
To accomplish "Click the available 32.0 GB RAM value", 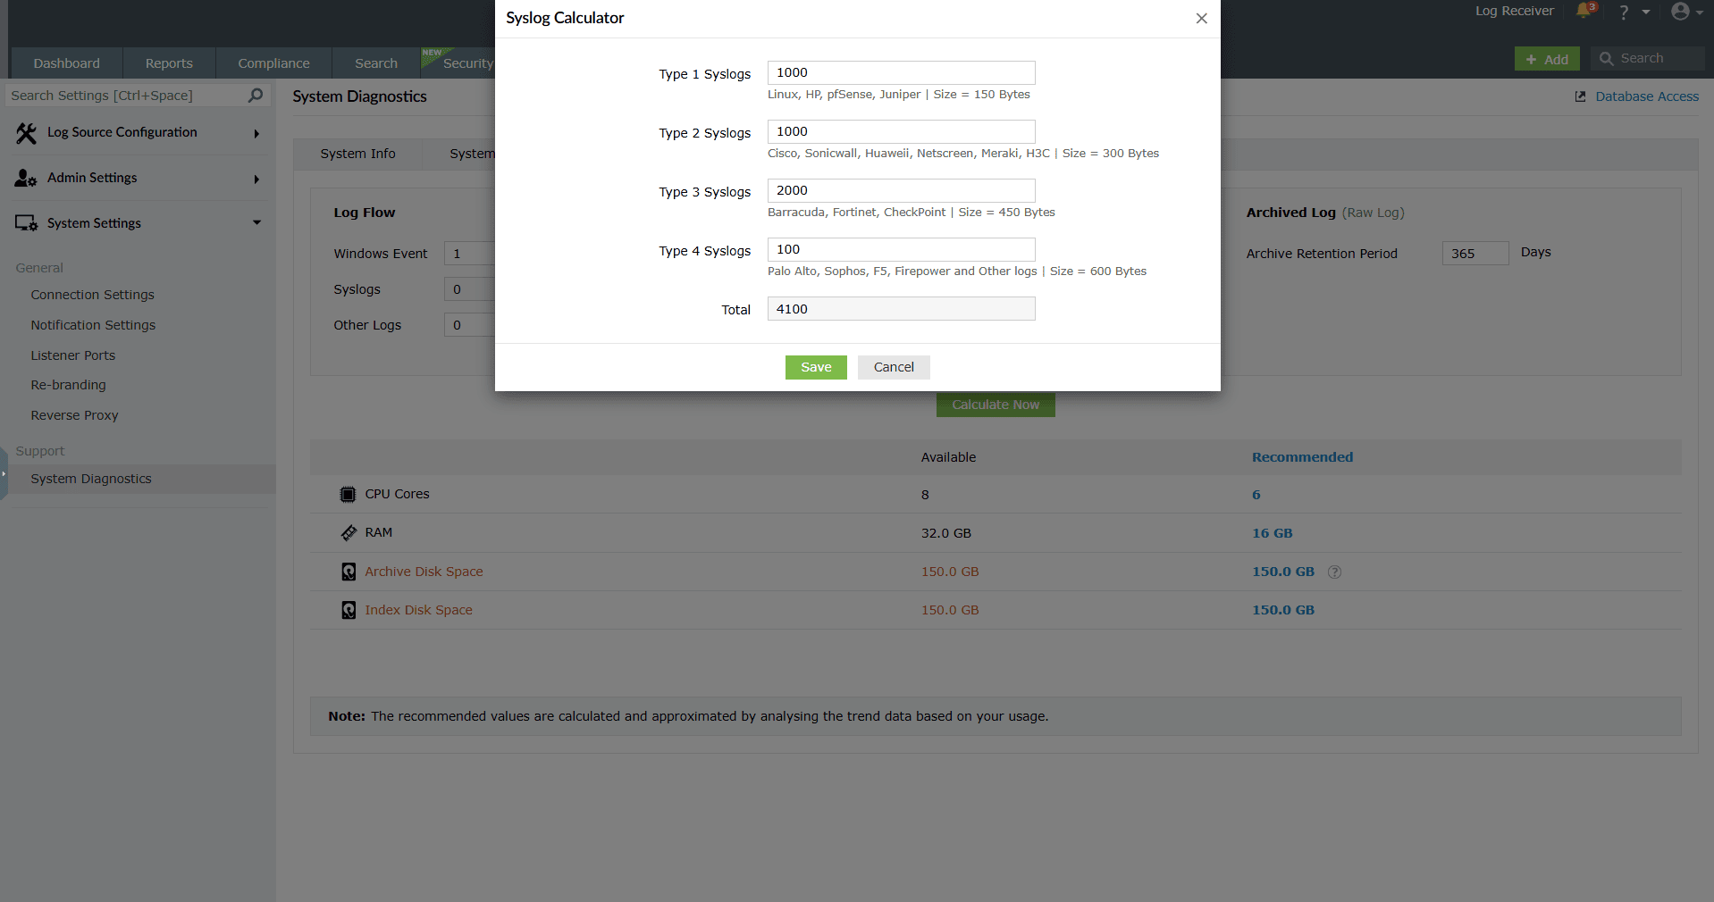I will 945,533.
